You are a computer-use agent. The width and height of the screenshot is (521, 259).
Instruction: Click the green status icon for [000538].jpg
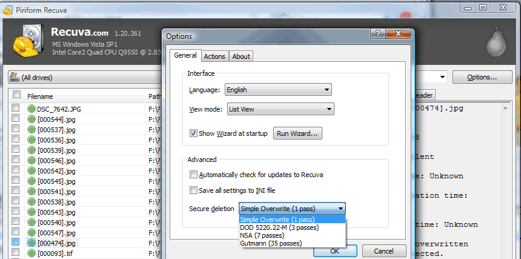click(32, 202)
